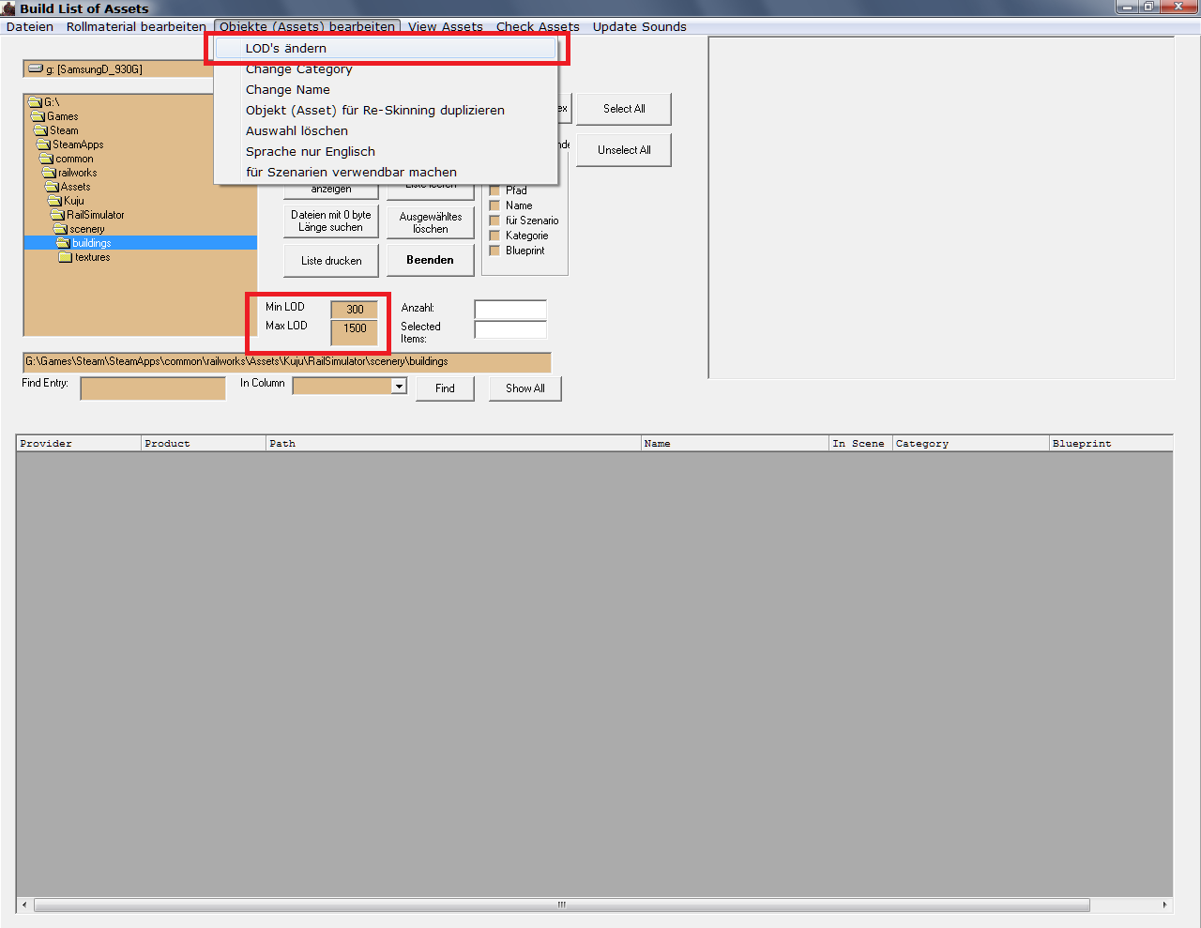Toggle the Pfad checkbox
The height and width of the screenshot is (928, 1201).
(494, 190)
